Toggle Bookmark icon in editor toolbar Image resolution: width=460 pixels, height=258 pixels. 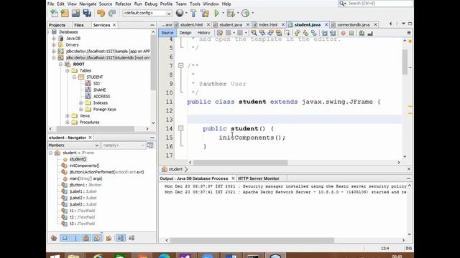[313, 33]
